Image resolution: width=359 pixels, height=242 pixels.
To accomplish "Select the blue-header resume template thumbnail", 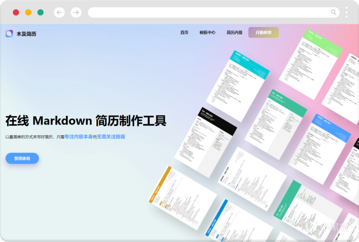I will coord(319,149).
